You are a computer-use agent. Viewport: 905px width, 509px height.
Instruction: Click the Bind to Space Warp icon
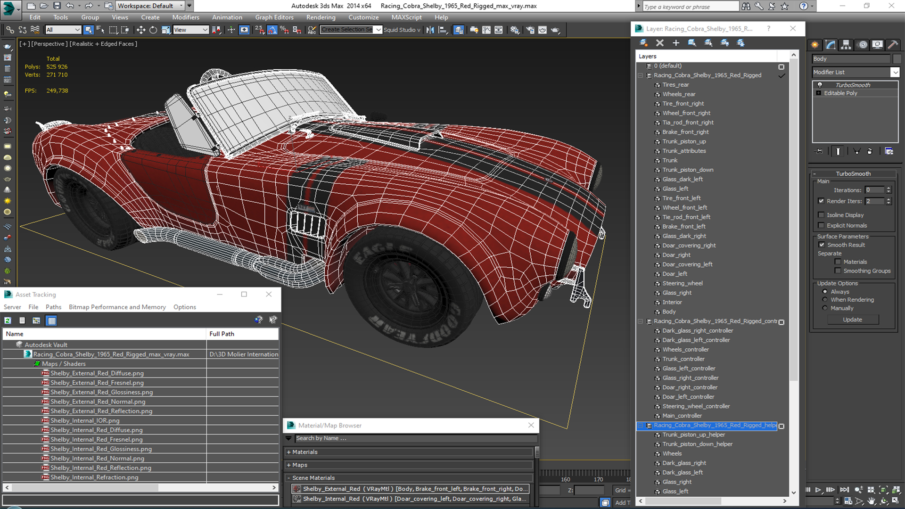point(35,30)
